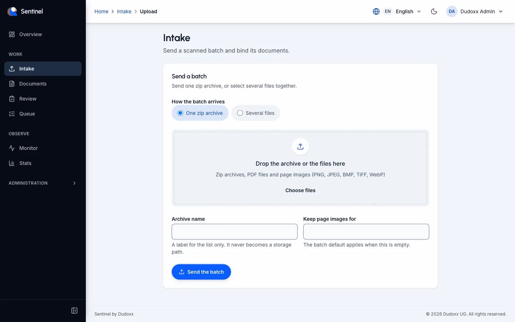The image size is (515, 322).
Task: Go to Documents in the sidebar
Action: pyautogui.click(x=43, y=84)
